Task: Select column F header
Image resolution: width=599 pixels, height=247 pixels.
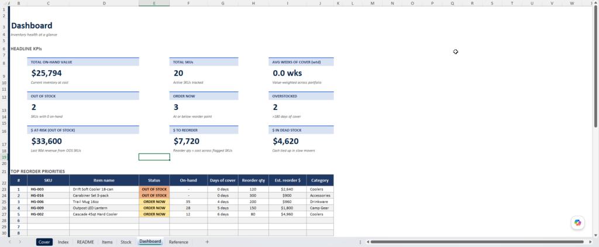Action: 188,3
